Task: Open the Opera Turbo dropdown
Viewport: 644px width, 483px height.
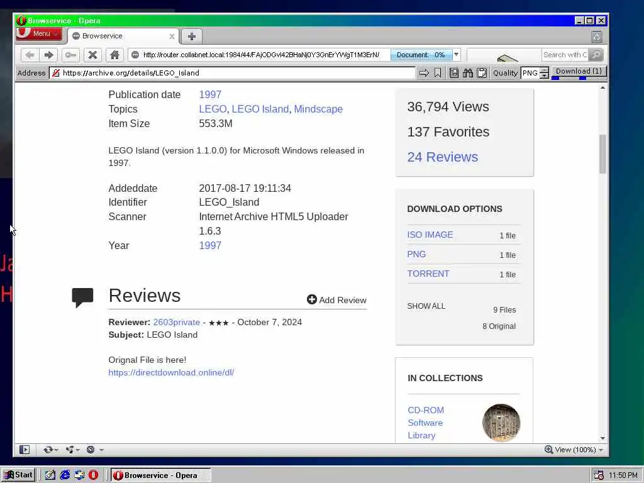Action: tap(94, 450)
